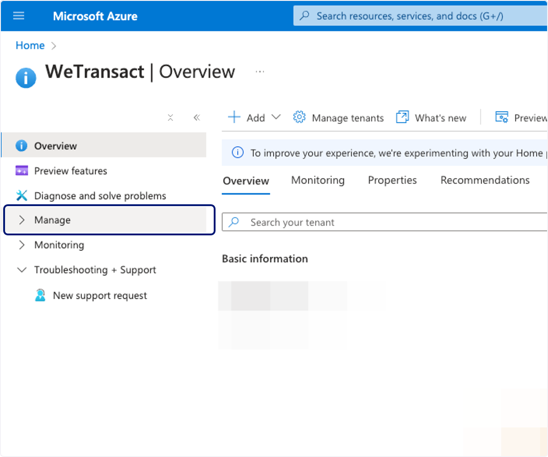Click the wrench Diagnose icon
548x457 pixels.
pyautogui.click(x=21, y=196)
